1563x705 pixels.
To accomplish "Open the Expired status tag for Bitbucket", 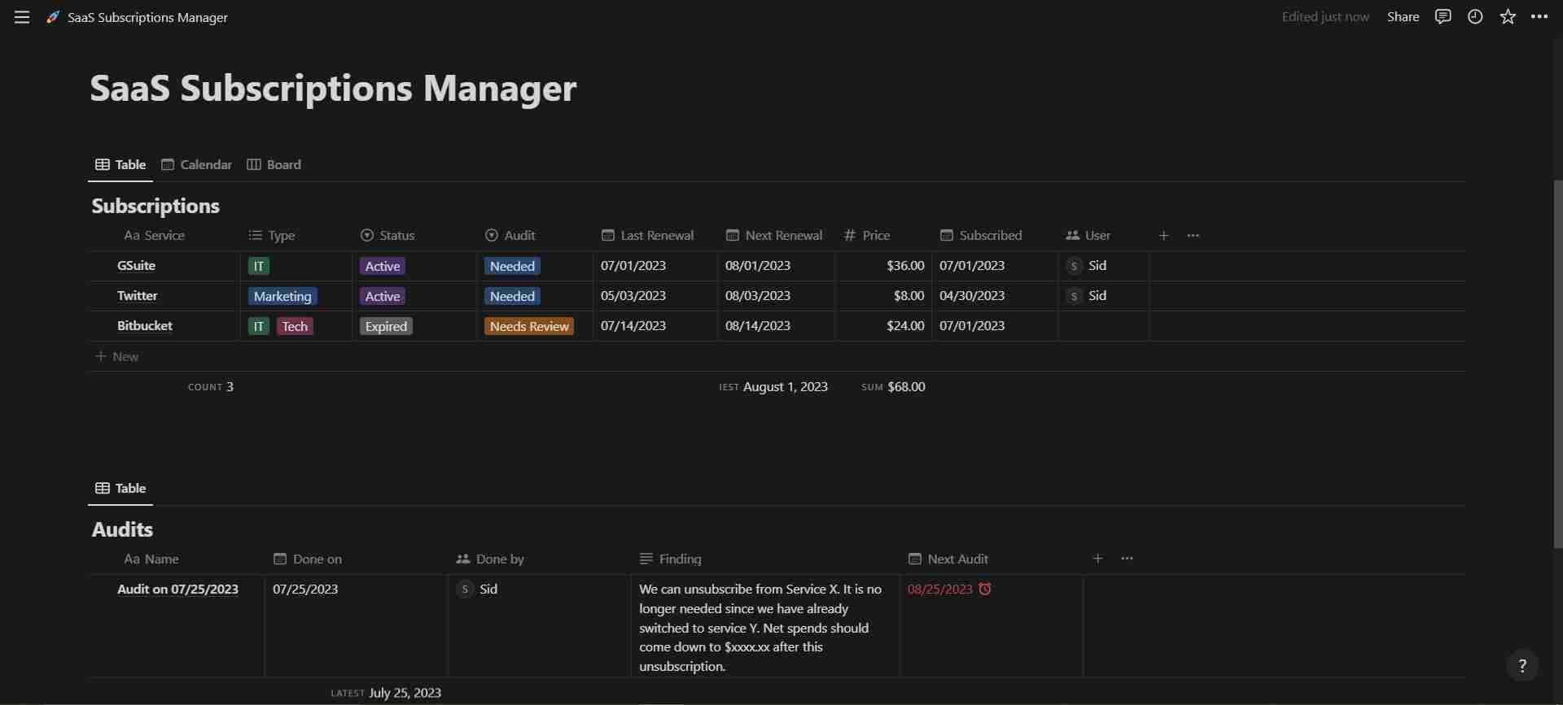I will pos(386,326).
